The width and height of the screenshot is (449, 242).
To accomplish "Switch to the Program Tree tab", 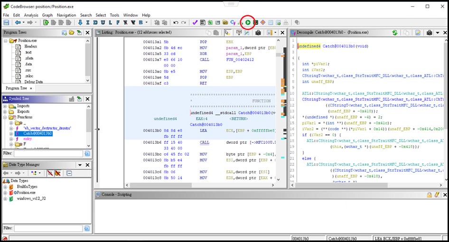I will (16, 88).
